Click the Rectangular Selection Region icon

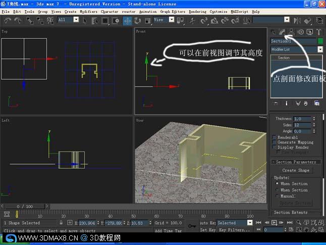pos(105,20)
